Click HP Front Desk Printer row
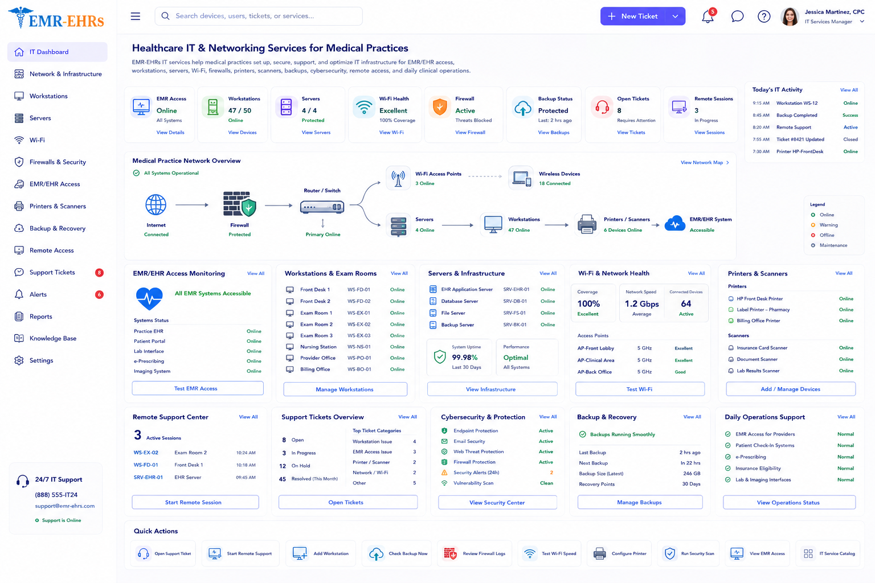 [x=791, y=299]
